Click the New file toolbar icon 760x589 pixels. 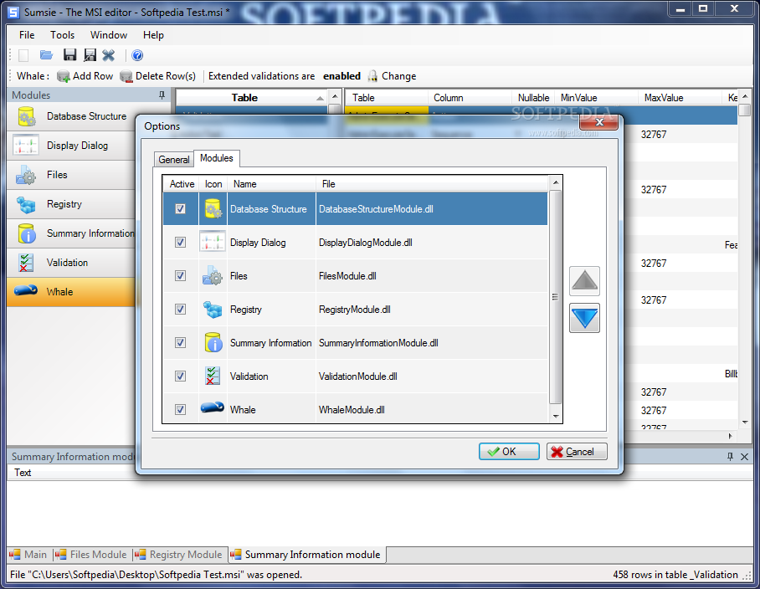pos(23,55)
